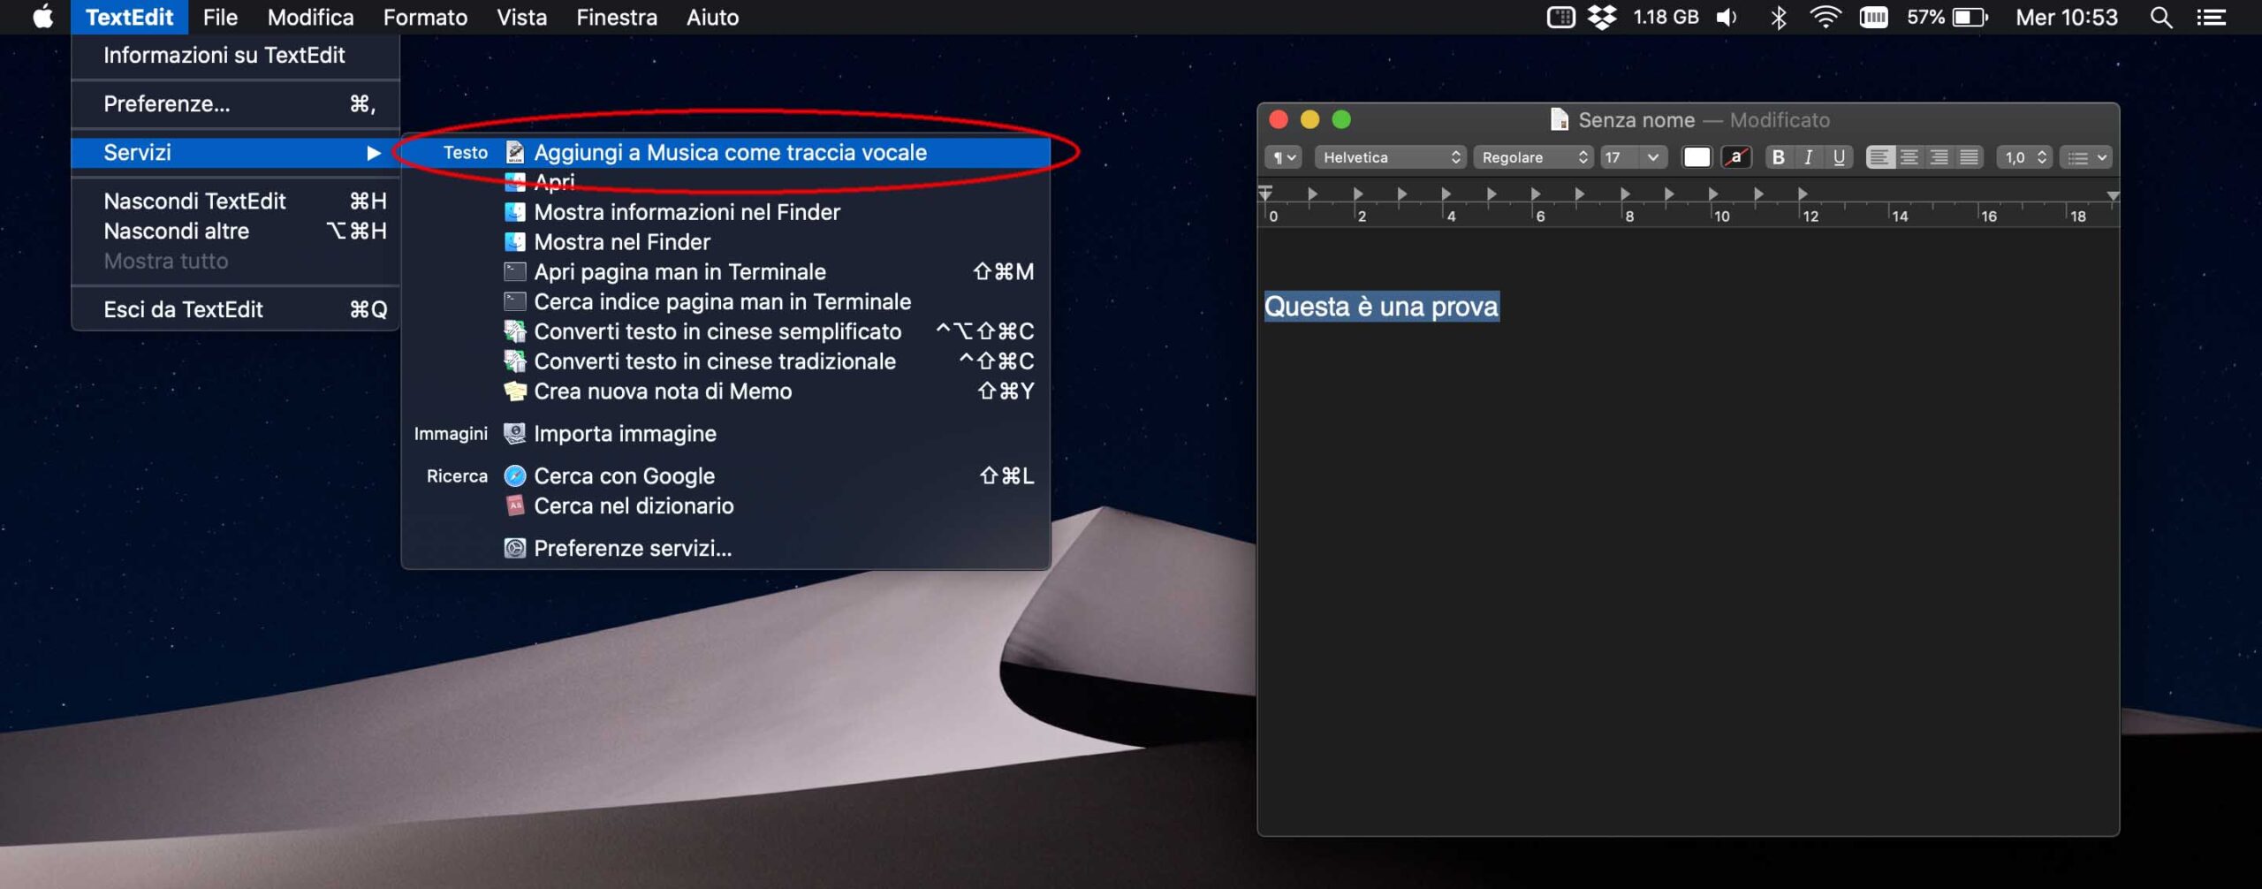
Task: Choose Esci da TextEdit
Action: [235, 309]
